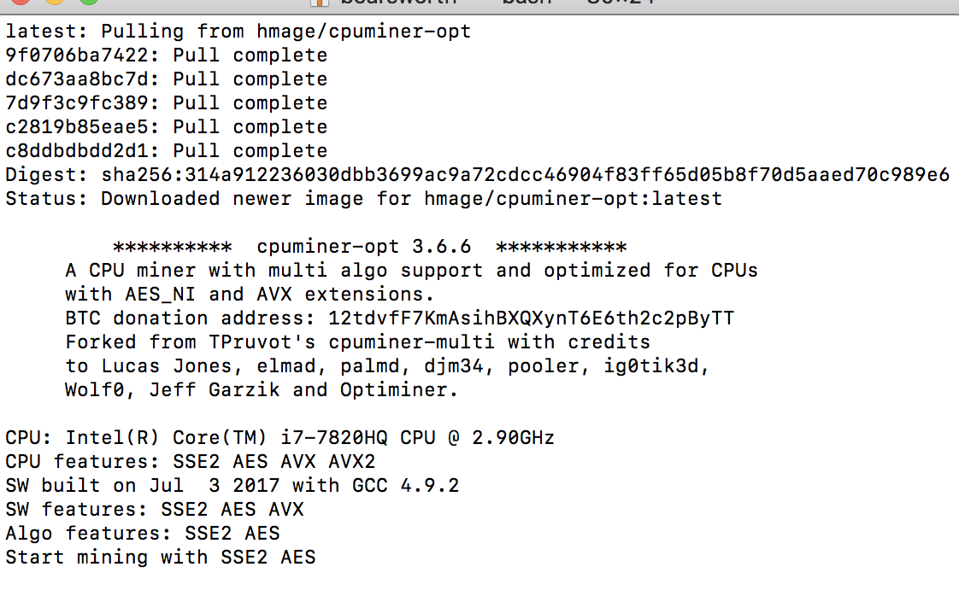959x596 pixels.
Task: Click the 'CPU features: SSE2 AES AVX AVX2' line
Action: 190,462
